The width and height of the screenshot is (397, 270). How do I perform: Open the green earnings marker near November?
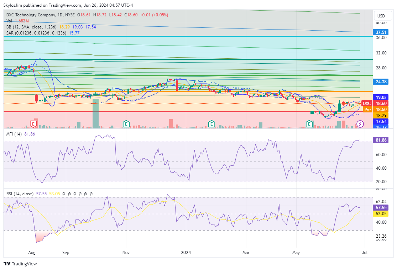click(x=126, y=124)
